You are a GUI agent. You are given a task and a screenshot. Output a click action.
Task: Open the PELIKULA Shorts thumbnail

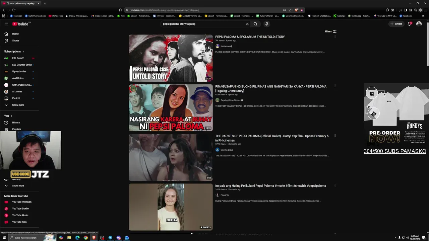click(171, 207)
